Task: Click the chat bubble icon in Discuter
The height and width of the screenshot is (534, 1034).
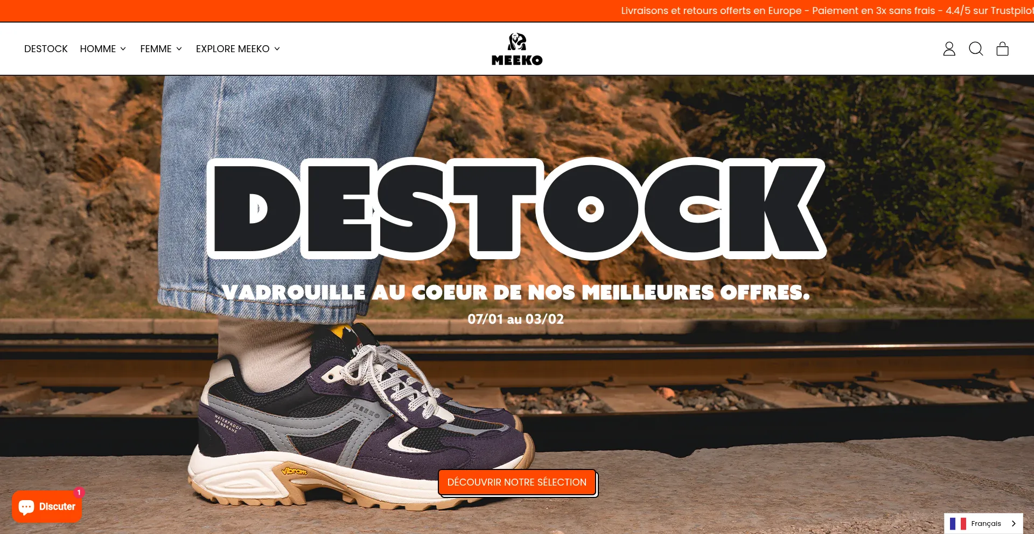Action: coord(26,507)
